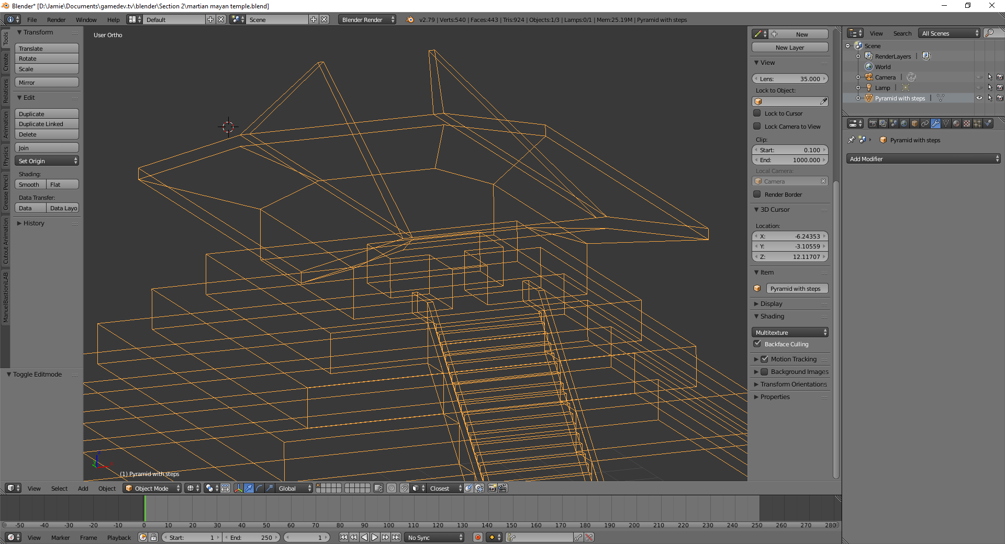This screenshot has width=1005, height=544.
Task: Click the 3D manipulator toggle icon in the header
Action: pyautogui.click(x=239, y=488)
